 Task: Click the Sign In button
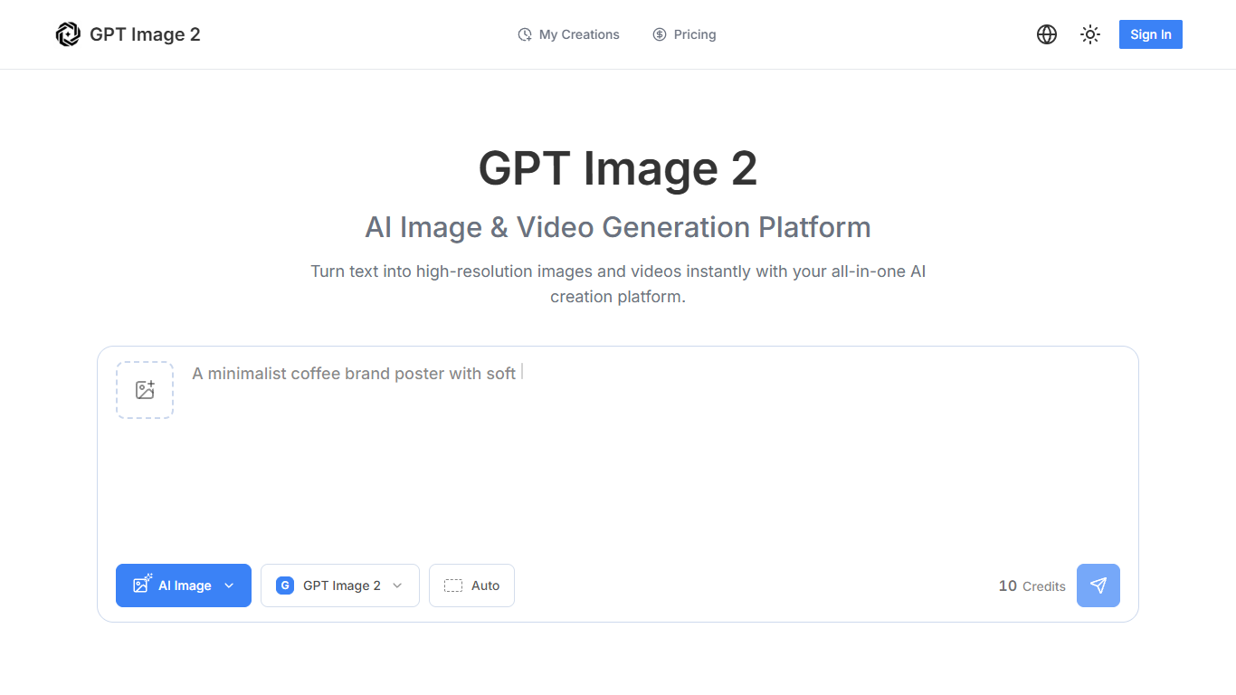[1151, 34]
